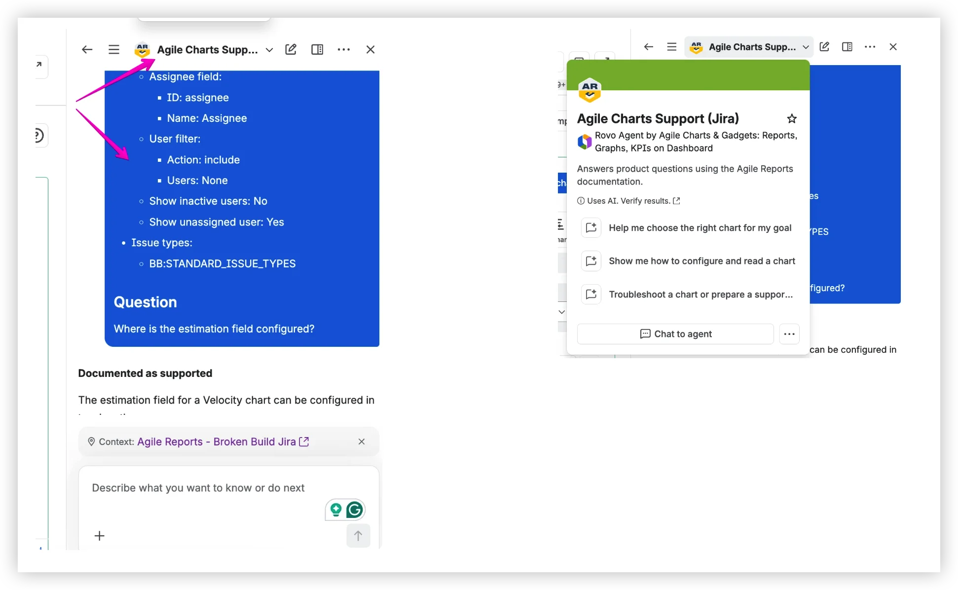Open more options in left chat panel header
The image size is (958, 590).
pyautogui.click(x=344, y=49)
